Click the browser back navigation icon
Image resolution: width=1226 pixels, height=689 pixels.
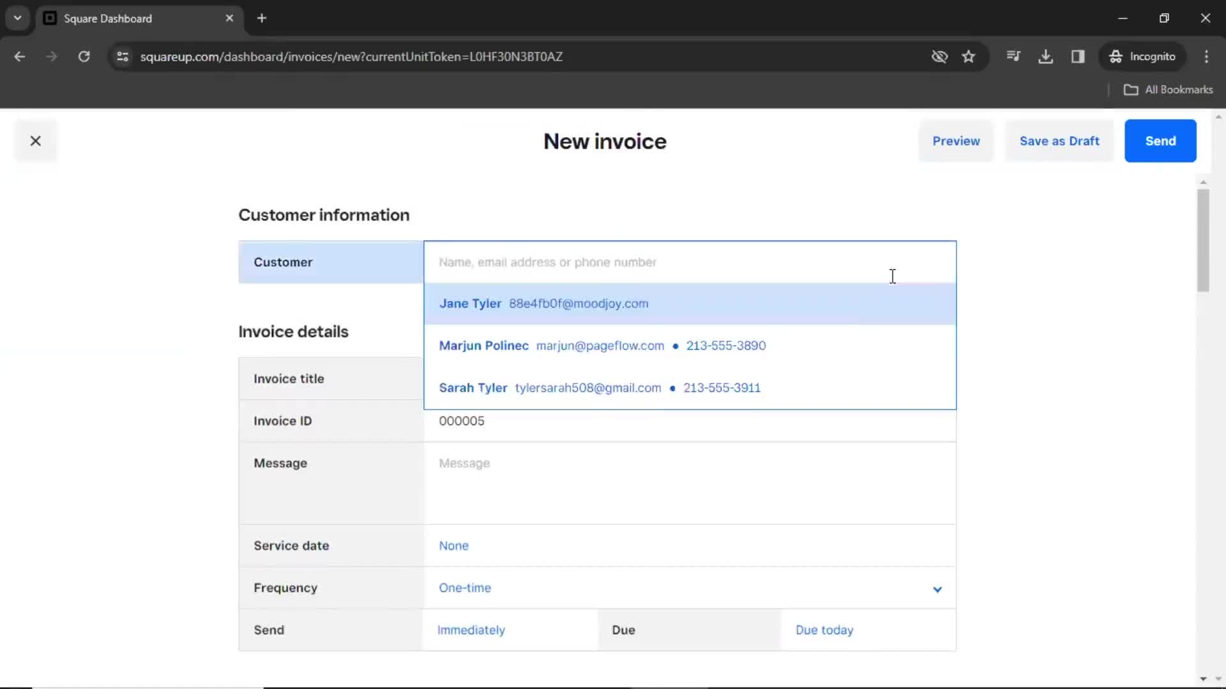pos(20,56)
